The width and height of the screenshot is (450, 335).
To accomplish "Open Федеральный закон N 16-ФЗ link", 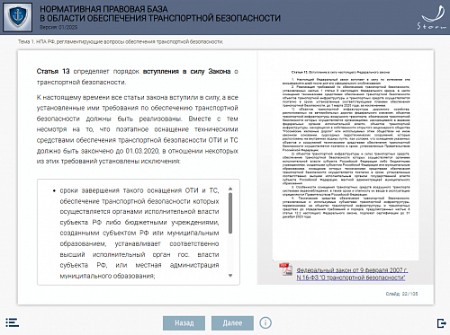I will point(352,274).
